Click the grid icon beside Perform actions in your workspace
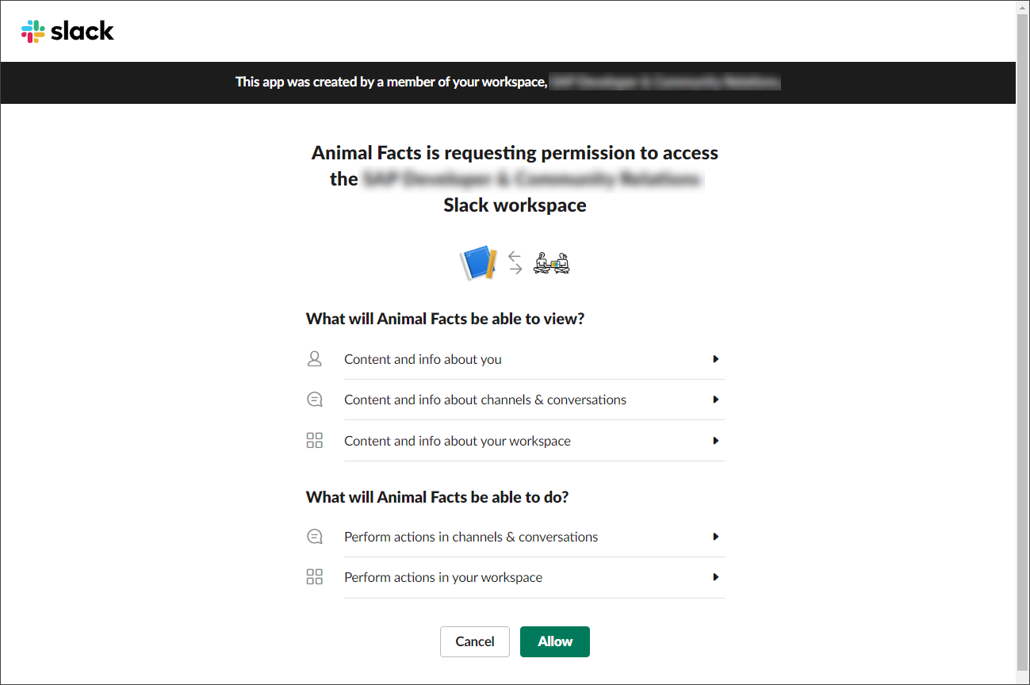1030x685 pixels. [x=315, y=577]
